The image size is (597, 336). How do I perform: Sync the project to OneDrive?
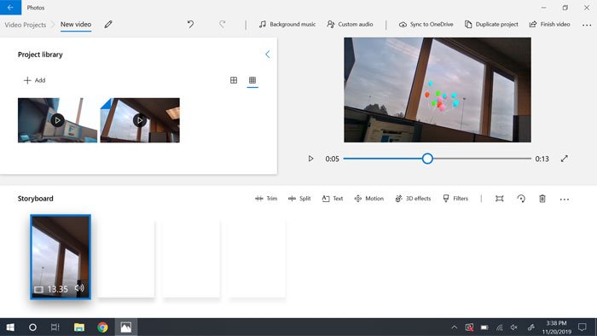(x=426, y=25)
